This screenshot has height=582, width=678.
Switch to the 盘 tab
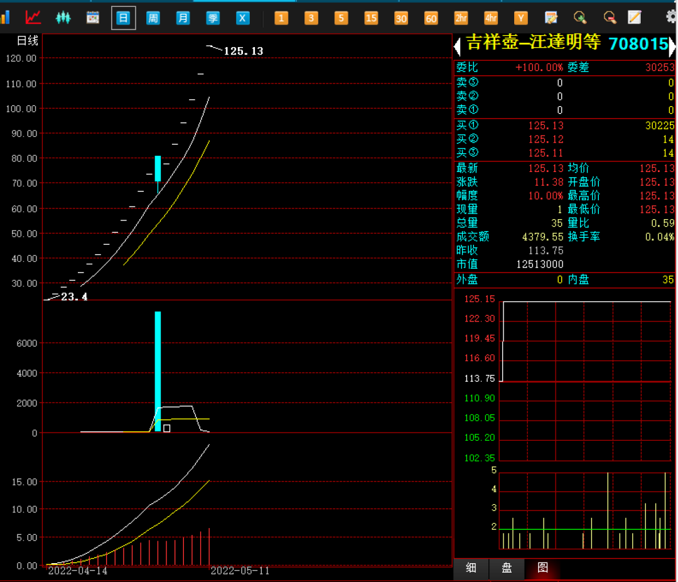point(507,568)
